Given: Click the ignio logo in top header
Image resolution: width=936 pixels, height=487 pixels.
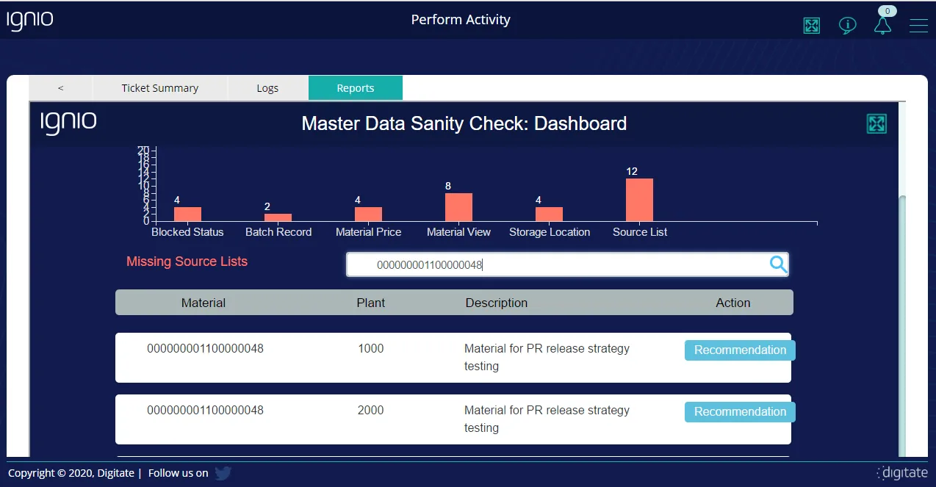Looking at the screenshot, I should click(30, 21).
